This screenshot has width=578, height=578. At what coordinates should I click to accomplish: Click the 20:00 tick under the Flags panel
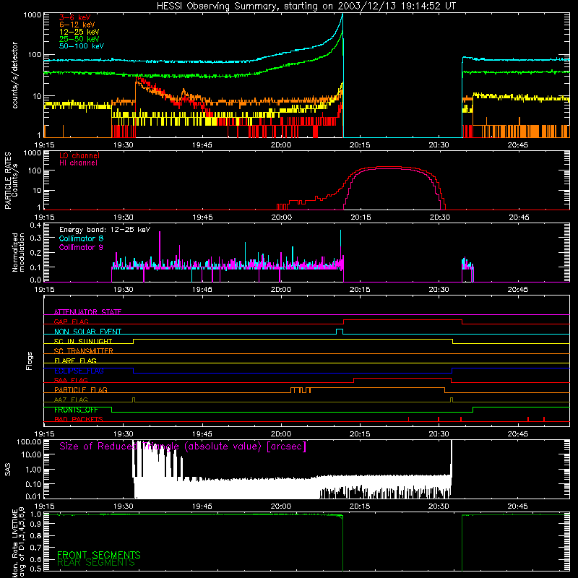281,434
